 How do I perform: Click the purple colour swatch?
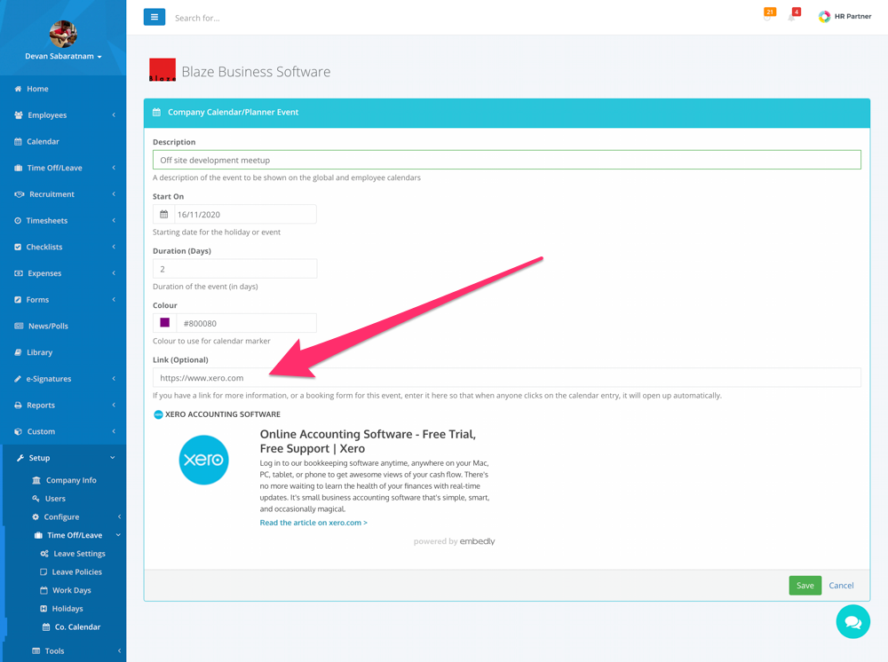165,322
